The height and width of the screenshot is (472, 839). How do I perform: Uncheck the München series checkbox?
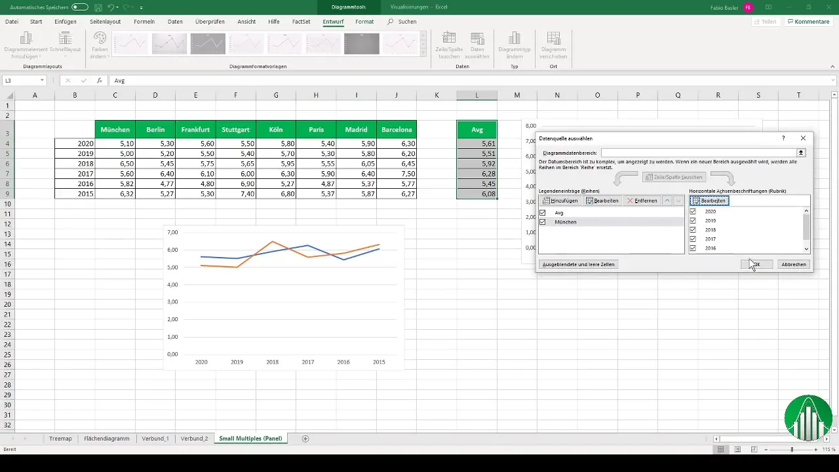[543, 222]
